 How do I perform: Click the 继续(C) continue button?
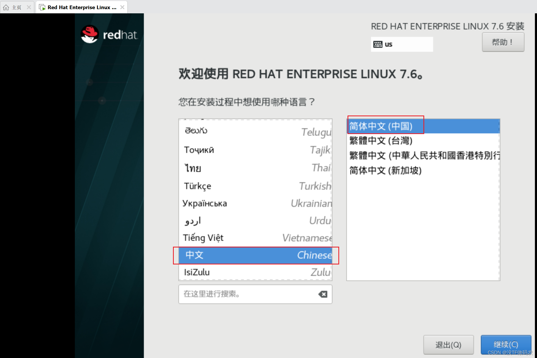tap(506, 344)
